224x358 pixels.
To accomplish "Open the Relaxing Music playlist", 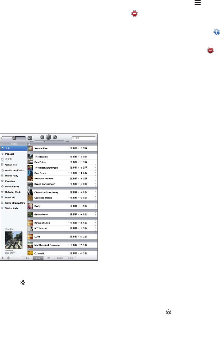I will point(14,192).
